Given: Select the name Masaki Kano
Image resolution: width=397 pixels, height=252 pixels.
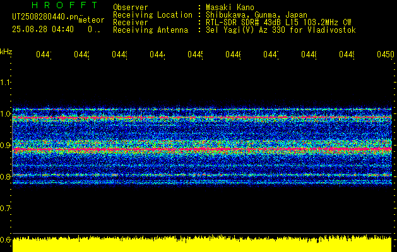Looking at the screenshot, I should pyautogui.click(x=230, y=8).
